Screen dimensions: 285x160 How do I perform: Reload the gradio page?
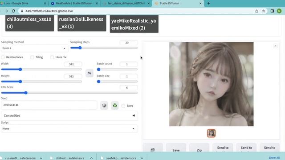[13, 11]
